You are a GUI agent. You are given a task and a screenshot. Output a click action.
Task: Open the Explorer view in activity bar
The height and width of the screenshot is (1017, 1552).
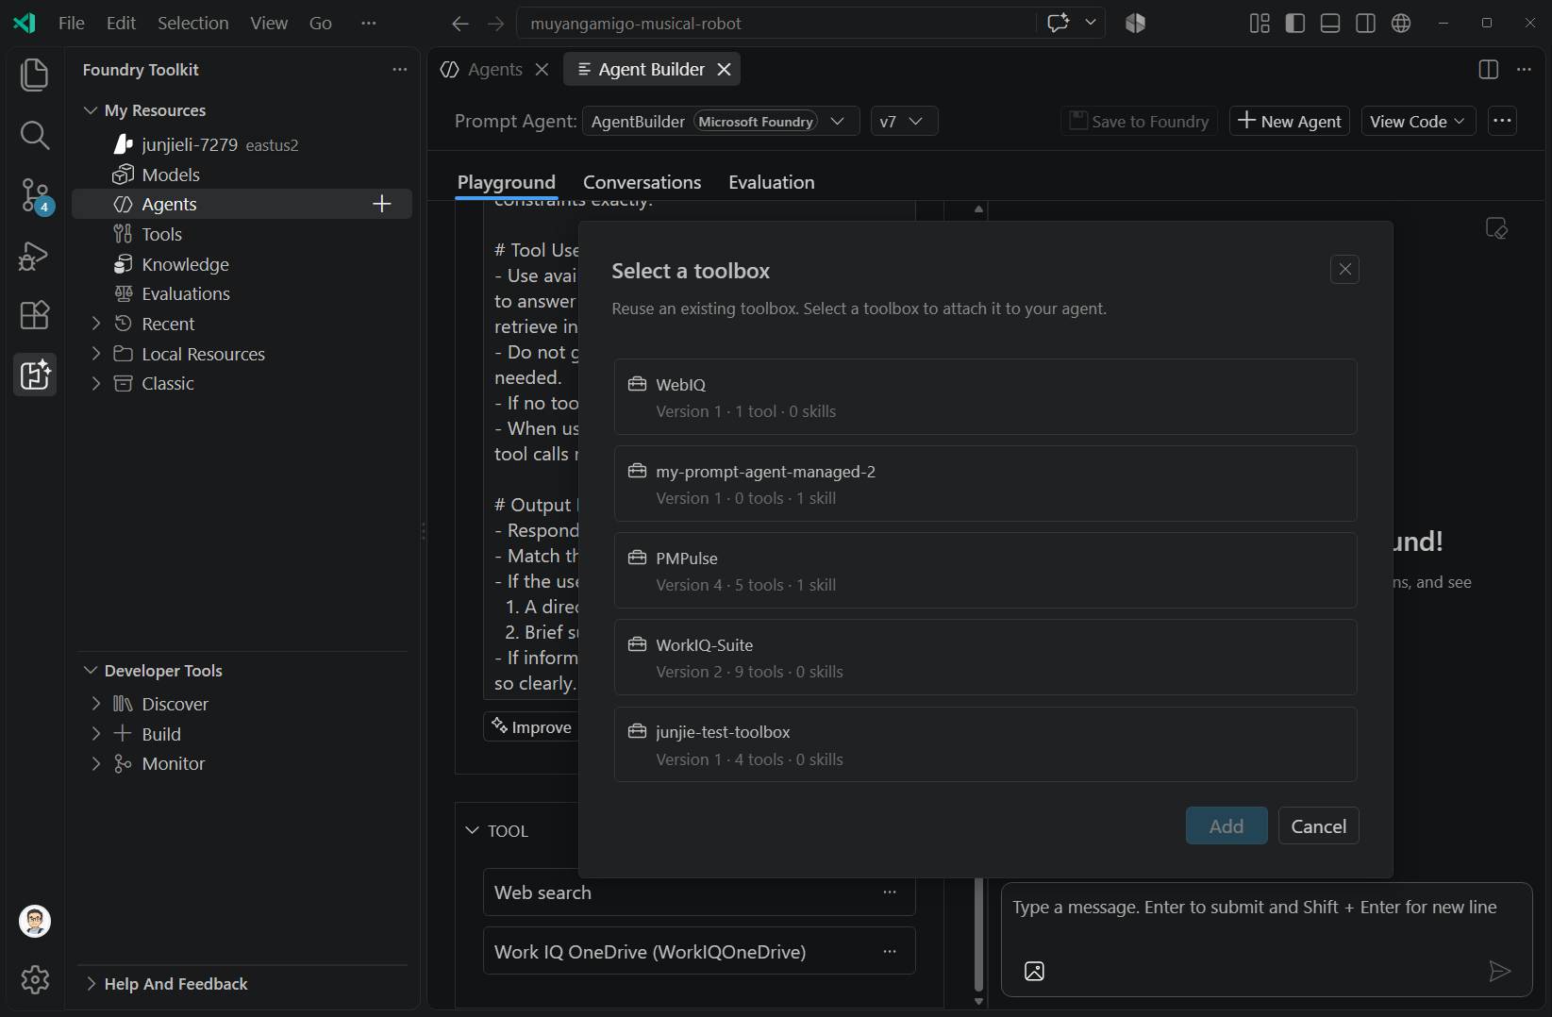pos(35,75)
